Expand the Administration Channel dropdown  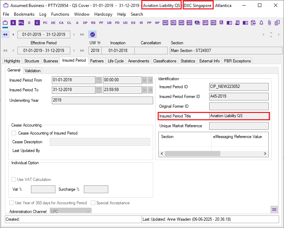click(88, 211)
